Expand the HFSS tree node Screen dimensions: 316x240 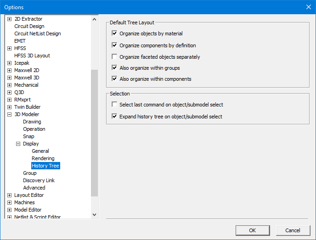coord(9,48)
